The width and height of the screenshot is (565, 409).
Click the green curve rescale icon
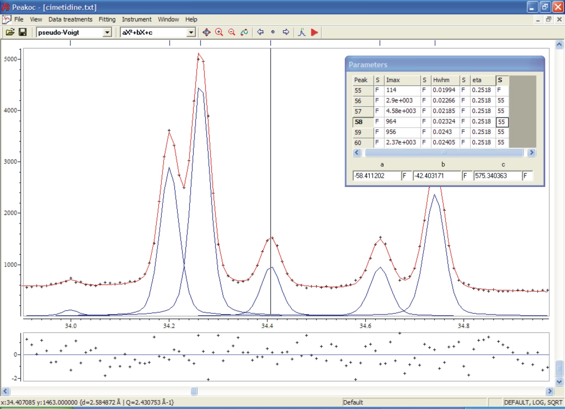click(x=244, y=32)
